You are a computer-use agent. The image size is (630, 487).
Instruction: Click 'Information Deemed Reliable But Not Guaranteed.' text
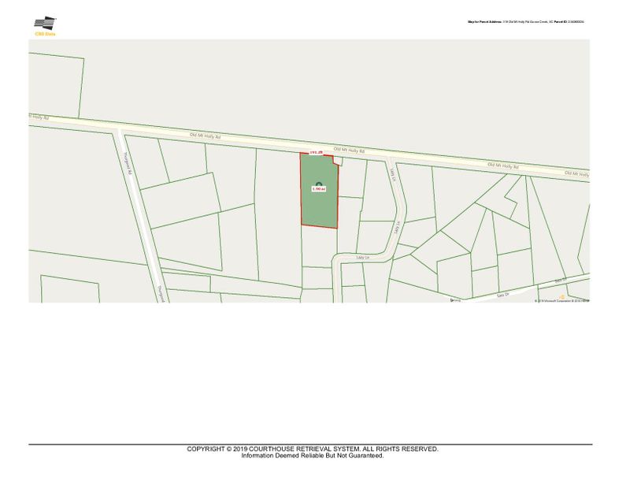pos(313,456)
